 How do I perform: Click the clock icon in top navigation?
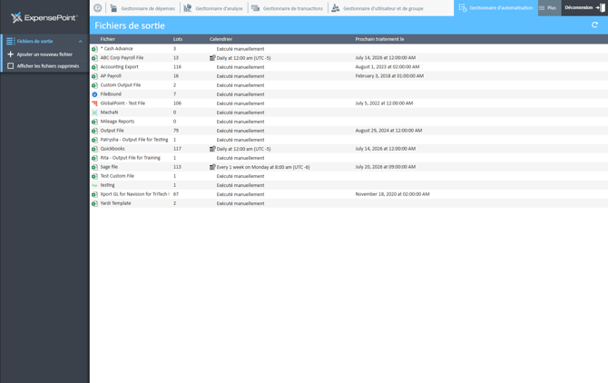tap(98, 8)
